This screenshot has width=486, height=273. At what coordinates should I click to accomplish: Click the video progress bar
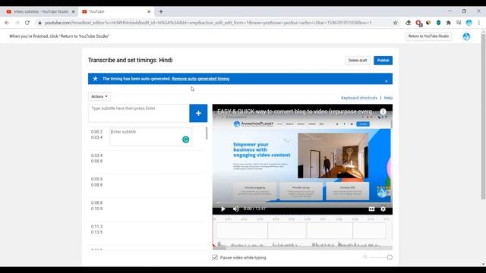(x=302, y=203)
